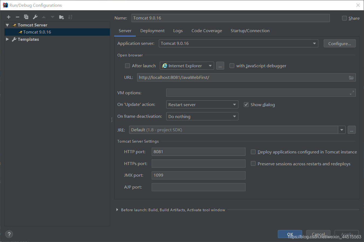Collapse Tomcat Server tree node
The height and width of the screenshot is (242, 364).
pos(7,25)
